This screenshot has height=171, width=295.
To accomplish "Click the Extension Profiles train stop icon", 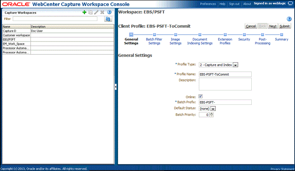I will [225, 35].
